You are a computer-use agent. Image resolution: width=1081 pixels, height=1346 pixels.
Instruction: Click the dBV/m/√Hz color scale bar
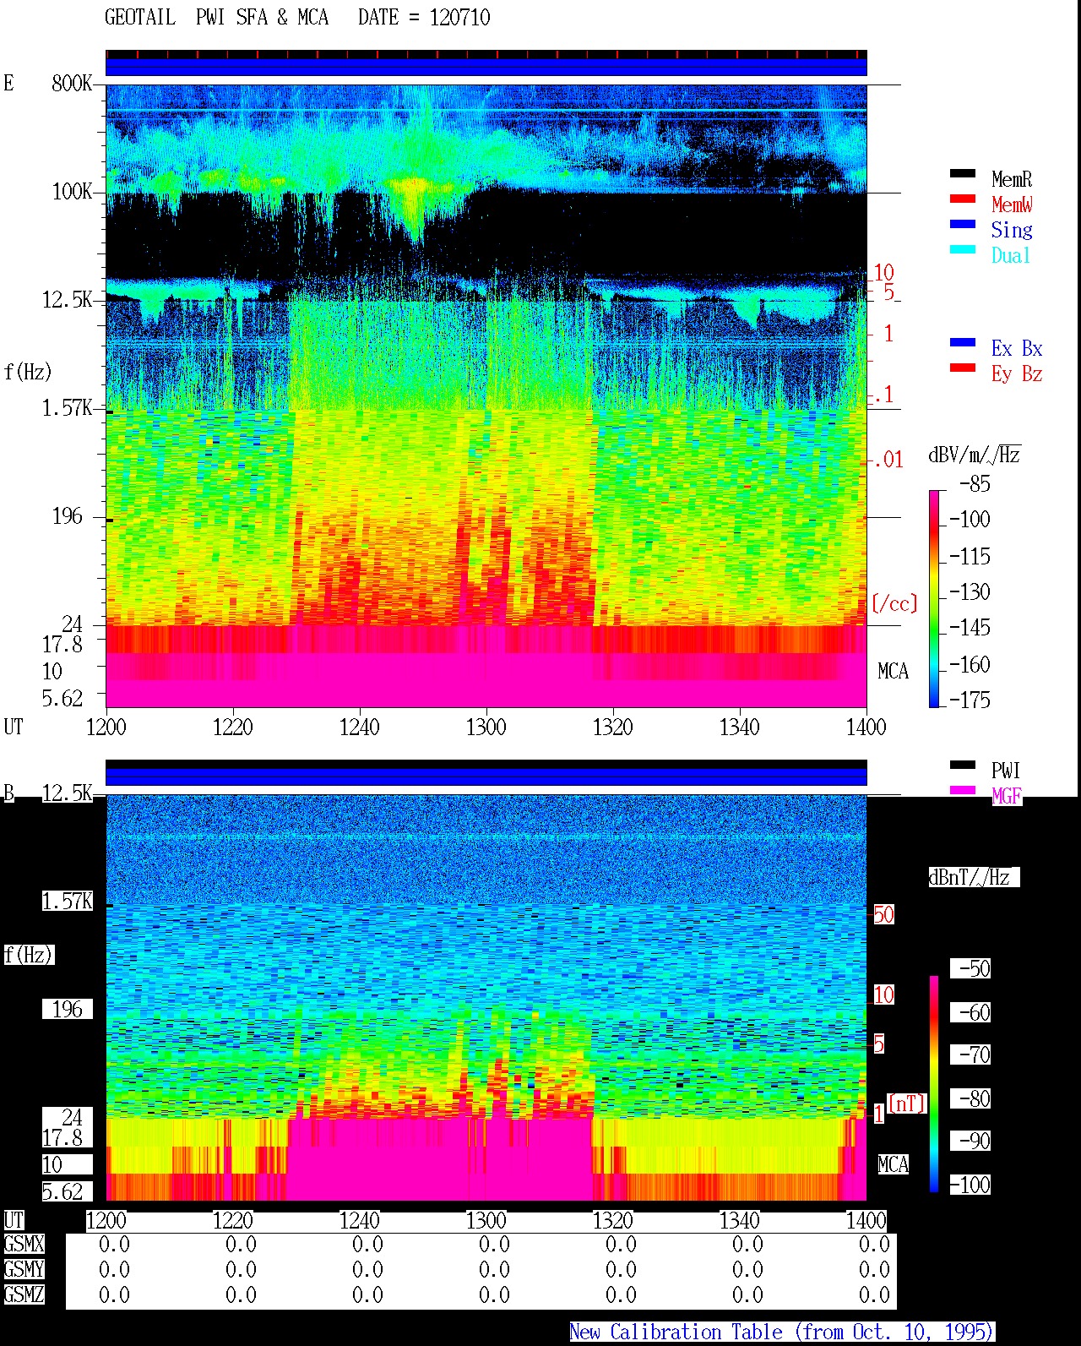934,598
